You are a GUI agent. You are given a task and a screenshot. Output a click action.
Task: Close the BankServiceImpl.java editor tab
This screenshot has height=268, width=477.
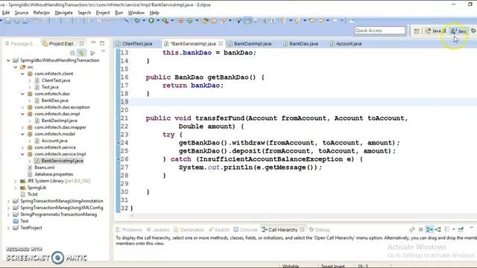(221, 43)
